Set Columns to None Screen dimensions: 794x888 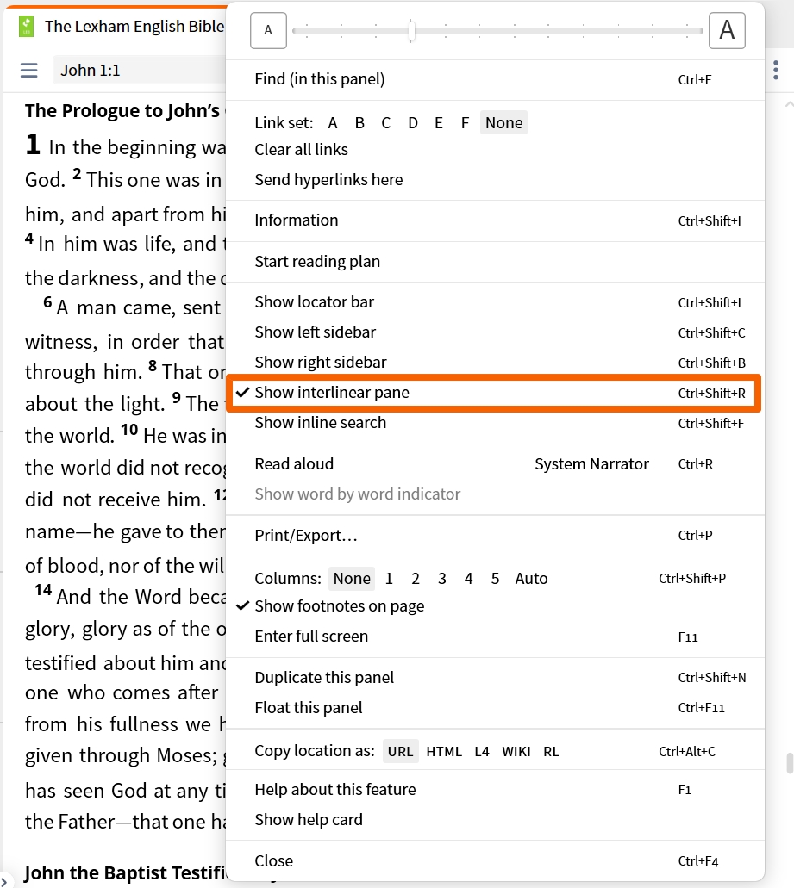[x=352, y=579]
